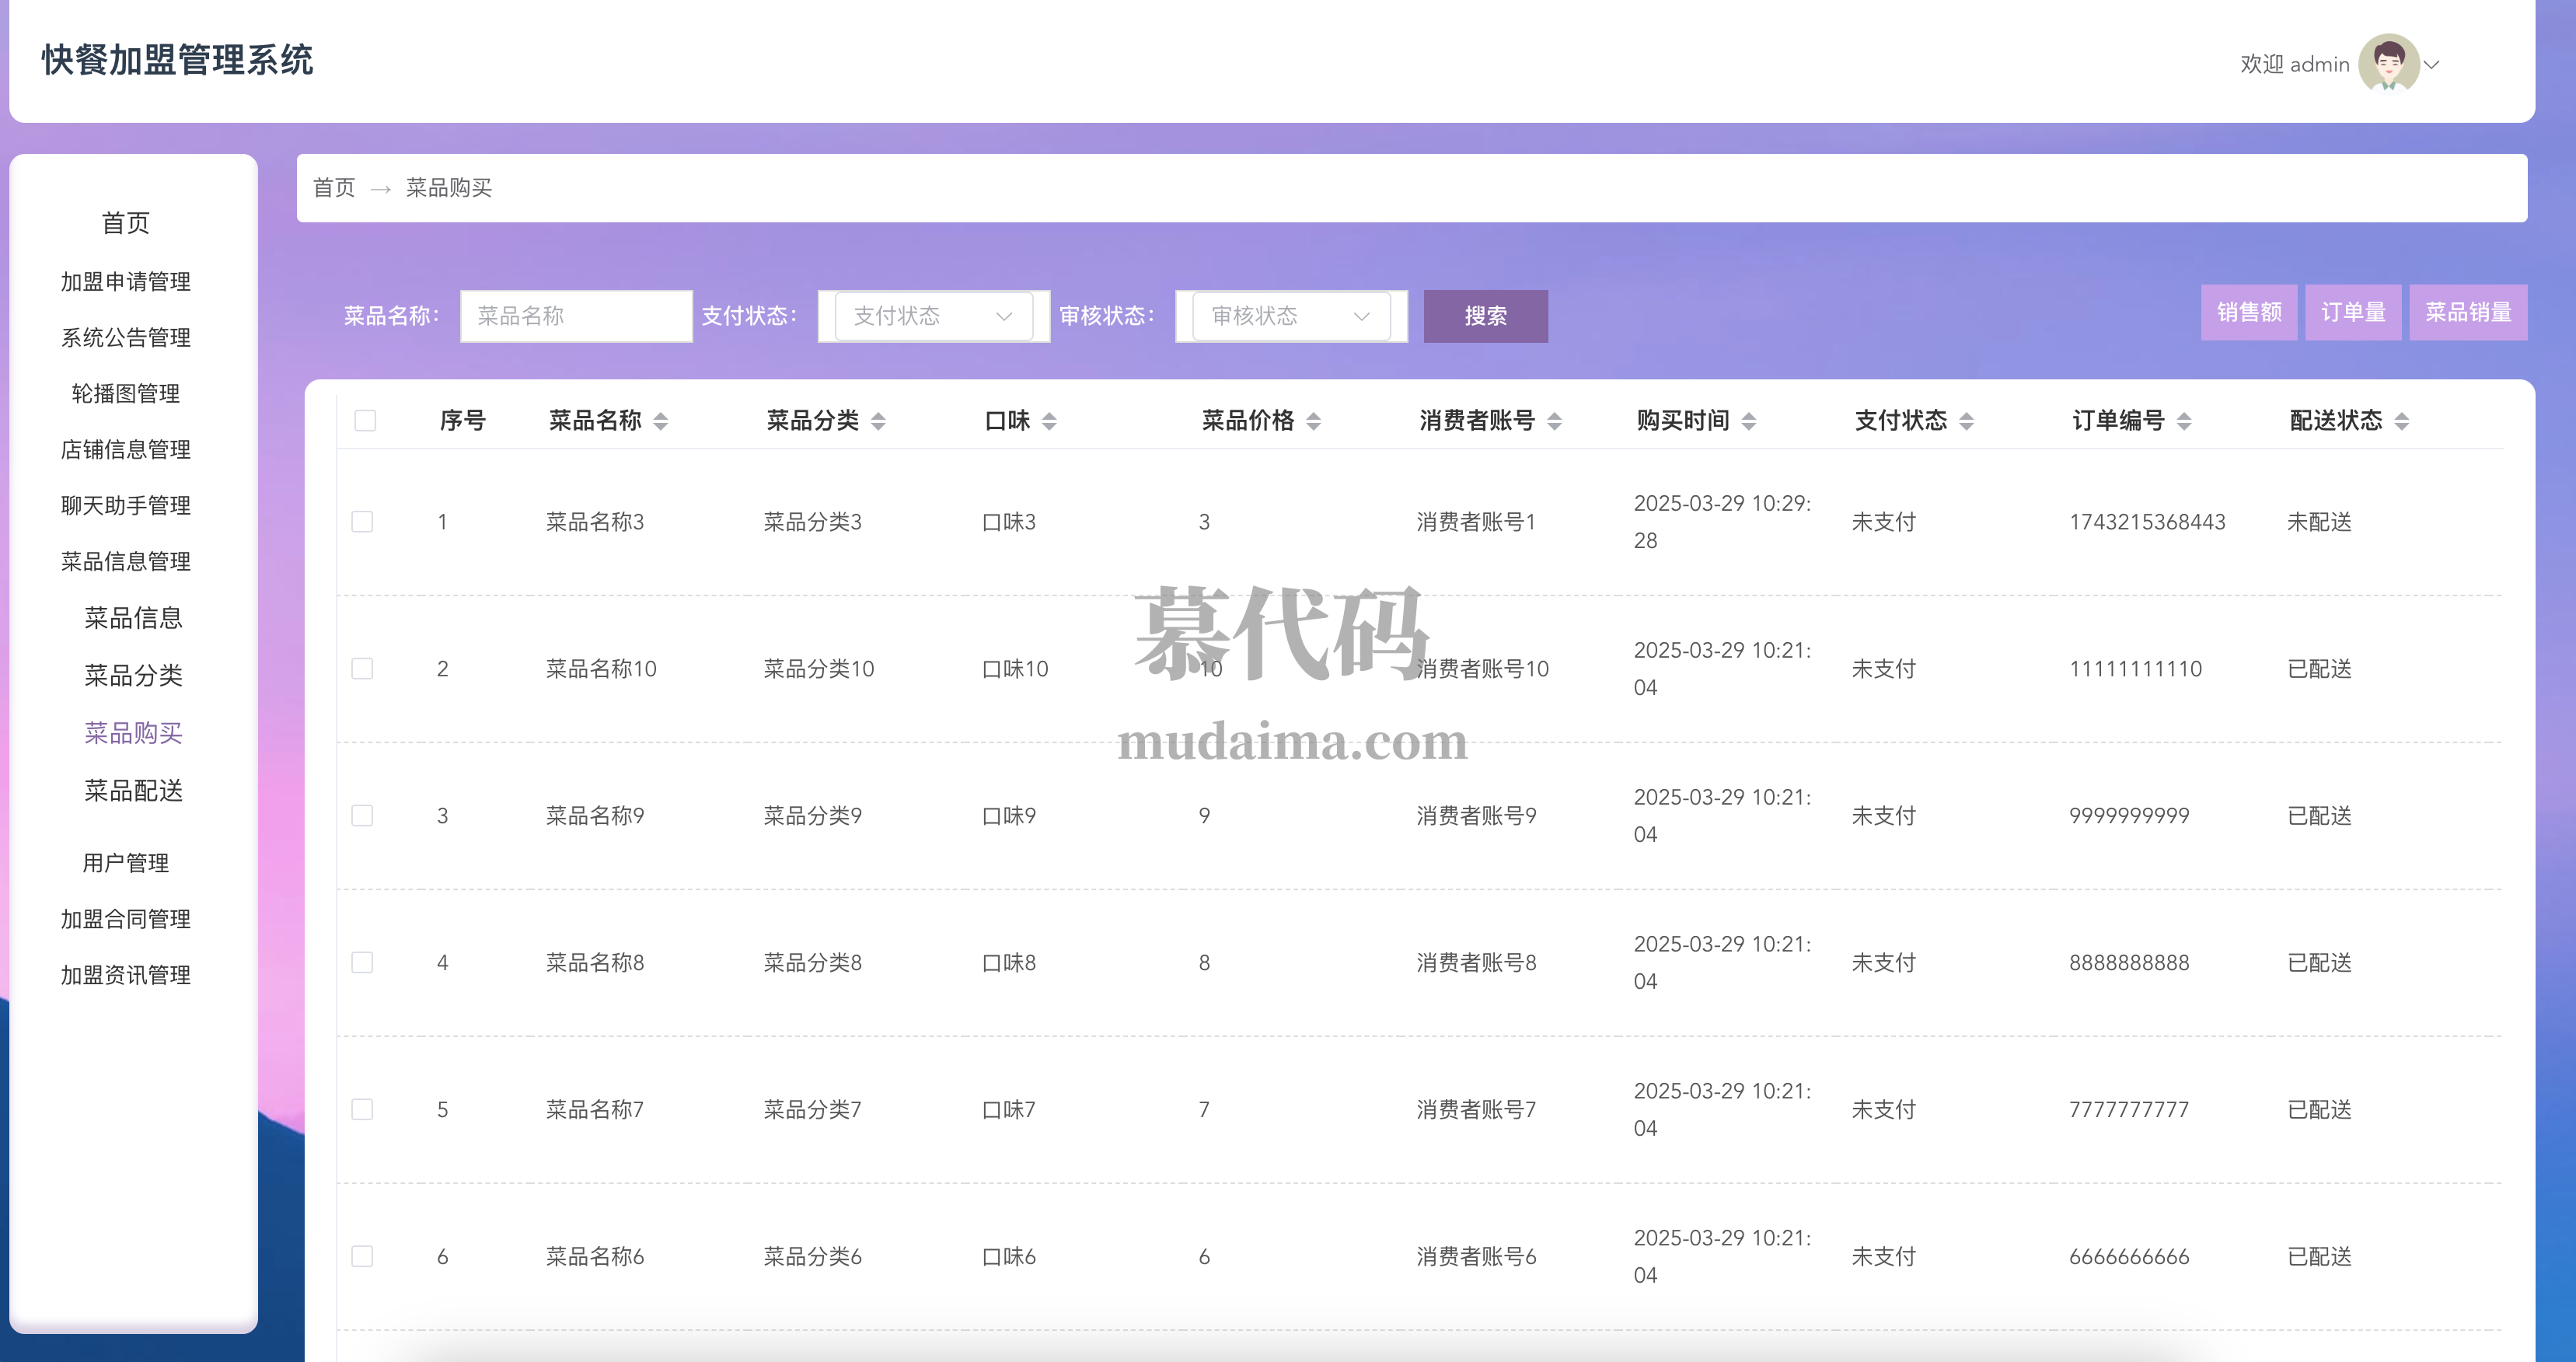Go to 加盟申请管理 in the sidebar
Image resolution: width=2576 pixels, height=1362 pixels.
point(125,281)
